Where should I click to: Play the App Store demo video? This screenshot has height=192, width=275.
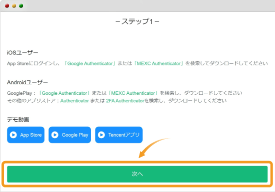click(x=25, y=135)
